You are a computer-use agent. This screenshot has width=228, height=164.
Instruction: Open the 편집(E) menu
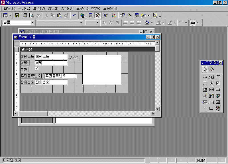24,9
